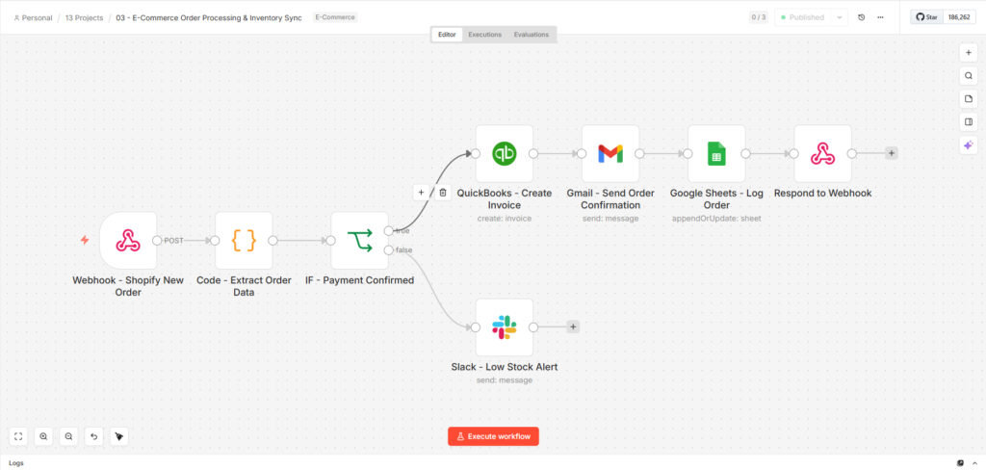
Task: Delete the true branch connection
Action: click(x=443, y=193)
